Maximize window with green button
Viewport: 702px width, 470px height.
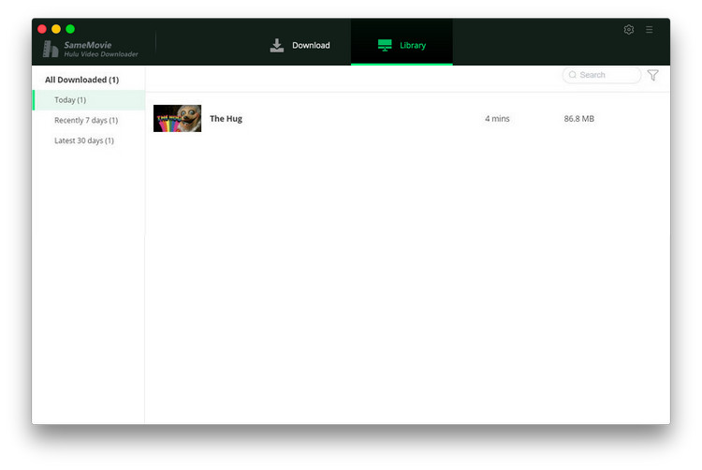pyautogui.click(x=70, y=29)
